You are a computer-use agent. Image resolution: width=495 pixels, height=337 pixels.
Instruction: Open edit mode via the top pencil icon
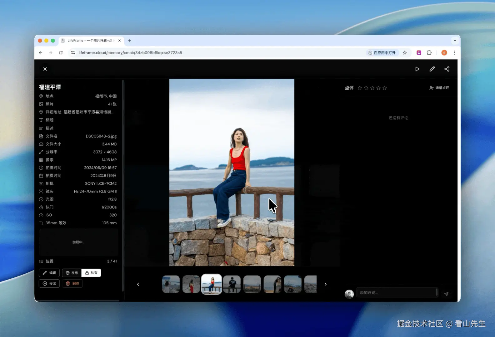(x=432, y=69)
